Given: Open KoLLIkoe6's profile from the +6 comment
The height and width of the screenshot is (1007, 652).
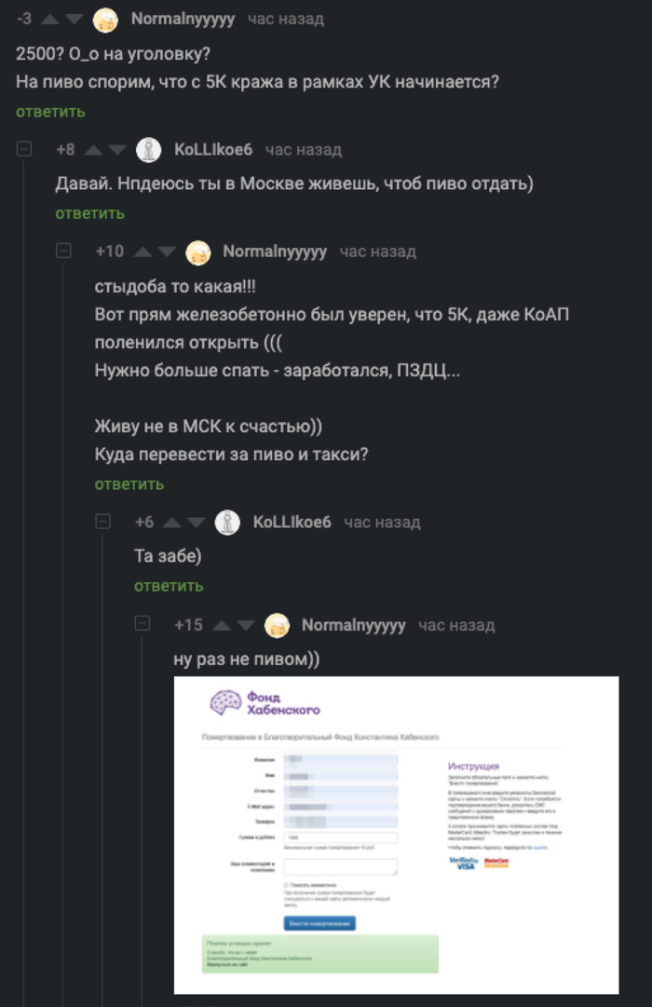Looking at the screenshot, I should (x=292, y=523).
